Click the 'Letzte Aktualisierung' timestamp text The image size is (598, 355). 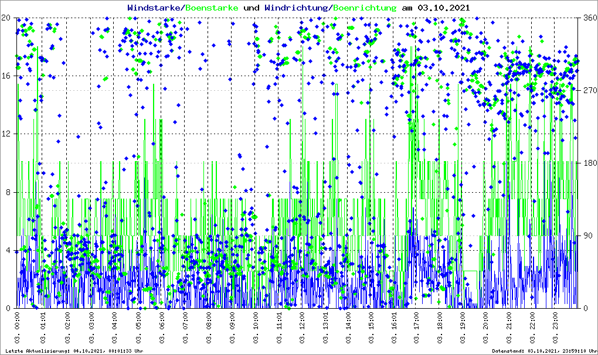(74, 351)
